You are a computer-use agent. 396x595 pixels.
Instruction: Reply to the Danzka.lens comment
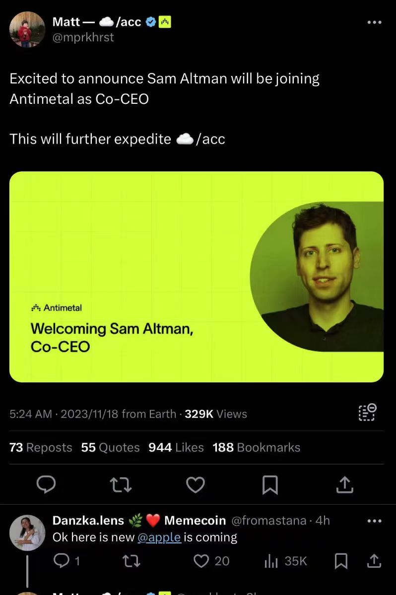click(x=62, y=561)
